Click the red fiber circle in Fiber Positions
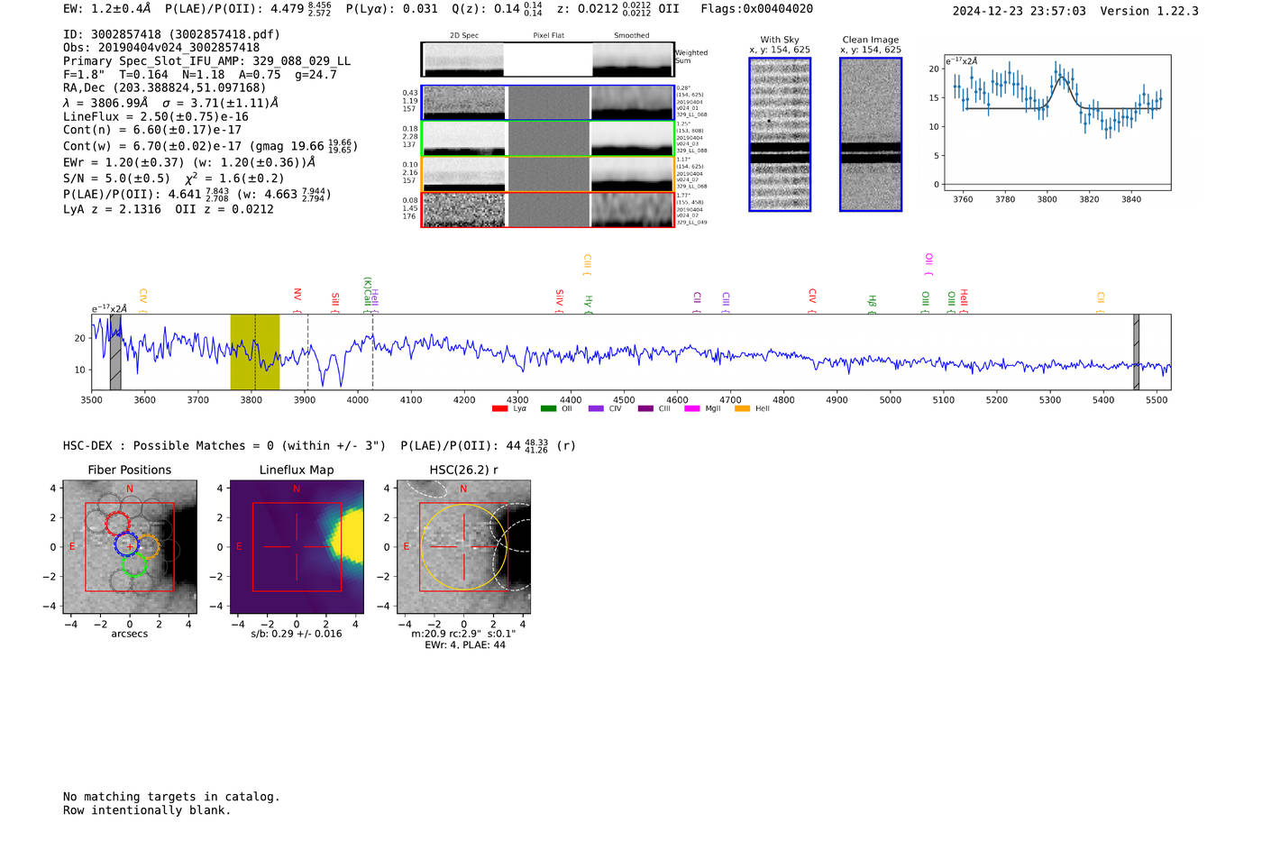This screenshot has height=859, width=1262. (x=118, y=523)
